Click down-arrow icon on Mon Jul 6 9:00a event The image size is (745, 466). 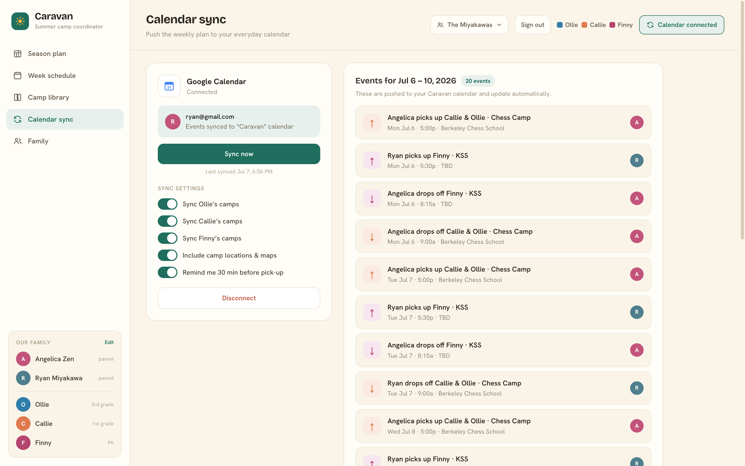[x=372, y=236]
